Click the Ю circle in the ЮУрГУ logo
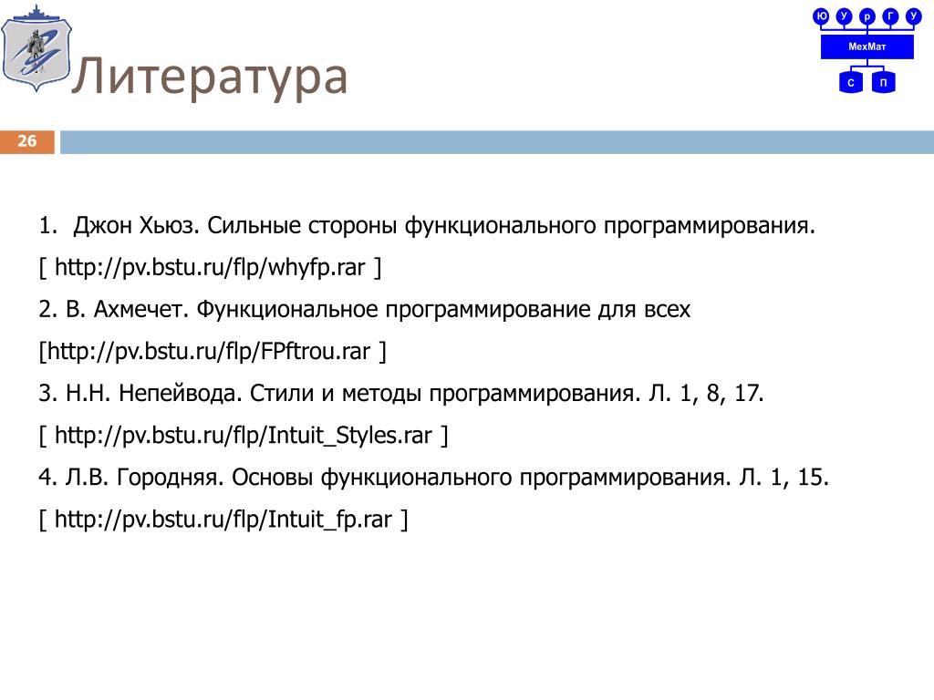The image size is (934, 700). click(x=822, y=16)
